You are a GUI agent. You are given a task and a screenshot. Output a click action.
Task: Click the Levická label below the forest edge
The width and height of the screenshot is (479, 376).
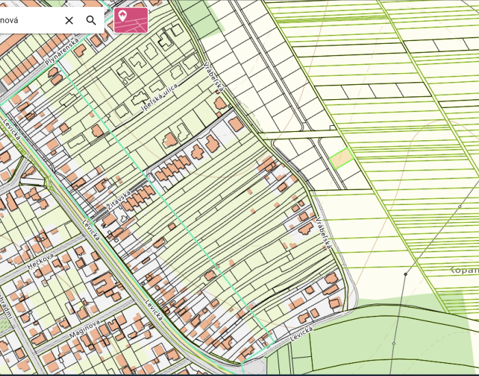point(301,334)
